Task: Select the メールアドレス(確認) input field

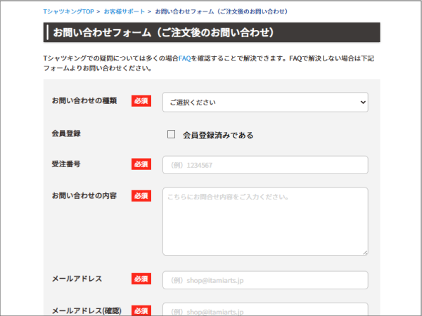Action: coord(265,310)
